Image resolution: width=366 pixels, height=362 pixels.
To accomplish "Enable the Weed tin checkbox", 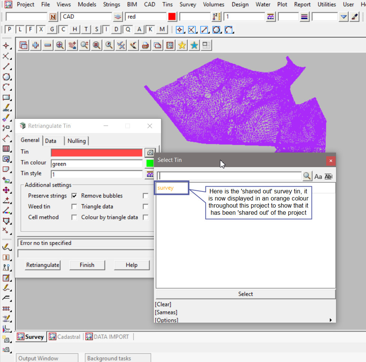I will tap(74, 206).
